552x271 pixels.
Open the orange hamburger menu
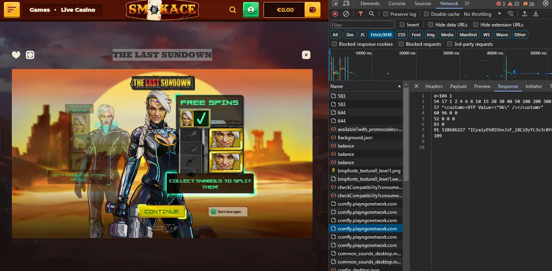pos(12,9)
